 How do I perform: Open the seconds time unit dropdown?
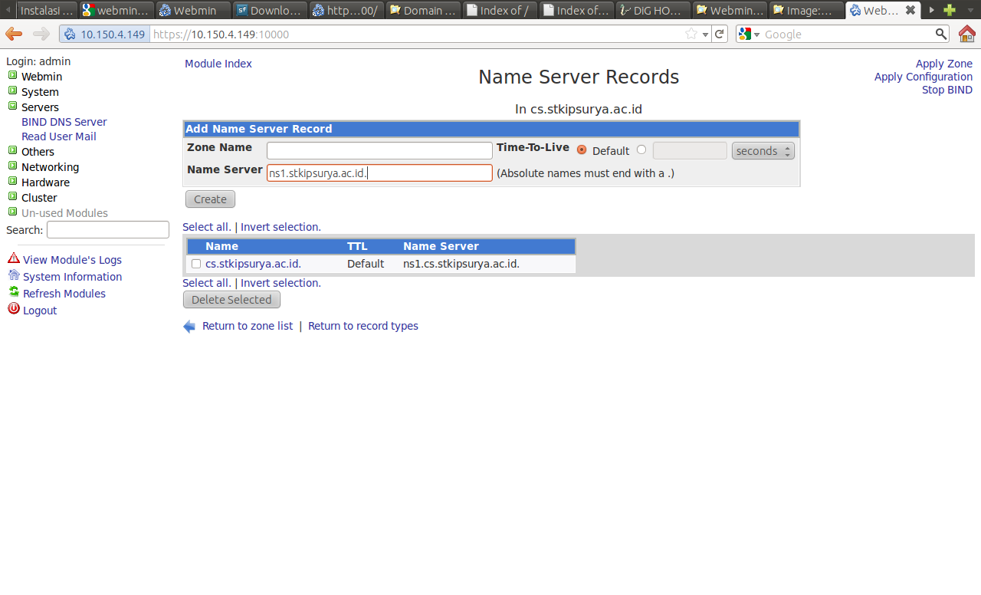(763, 151)
